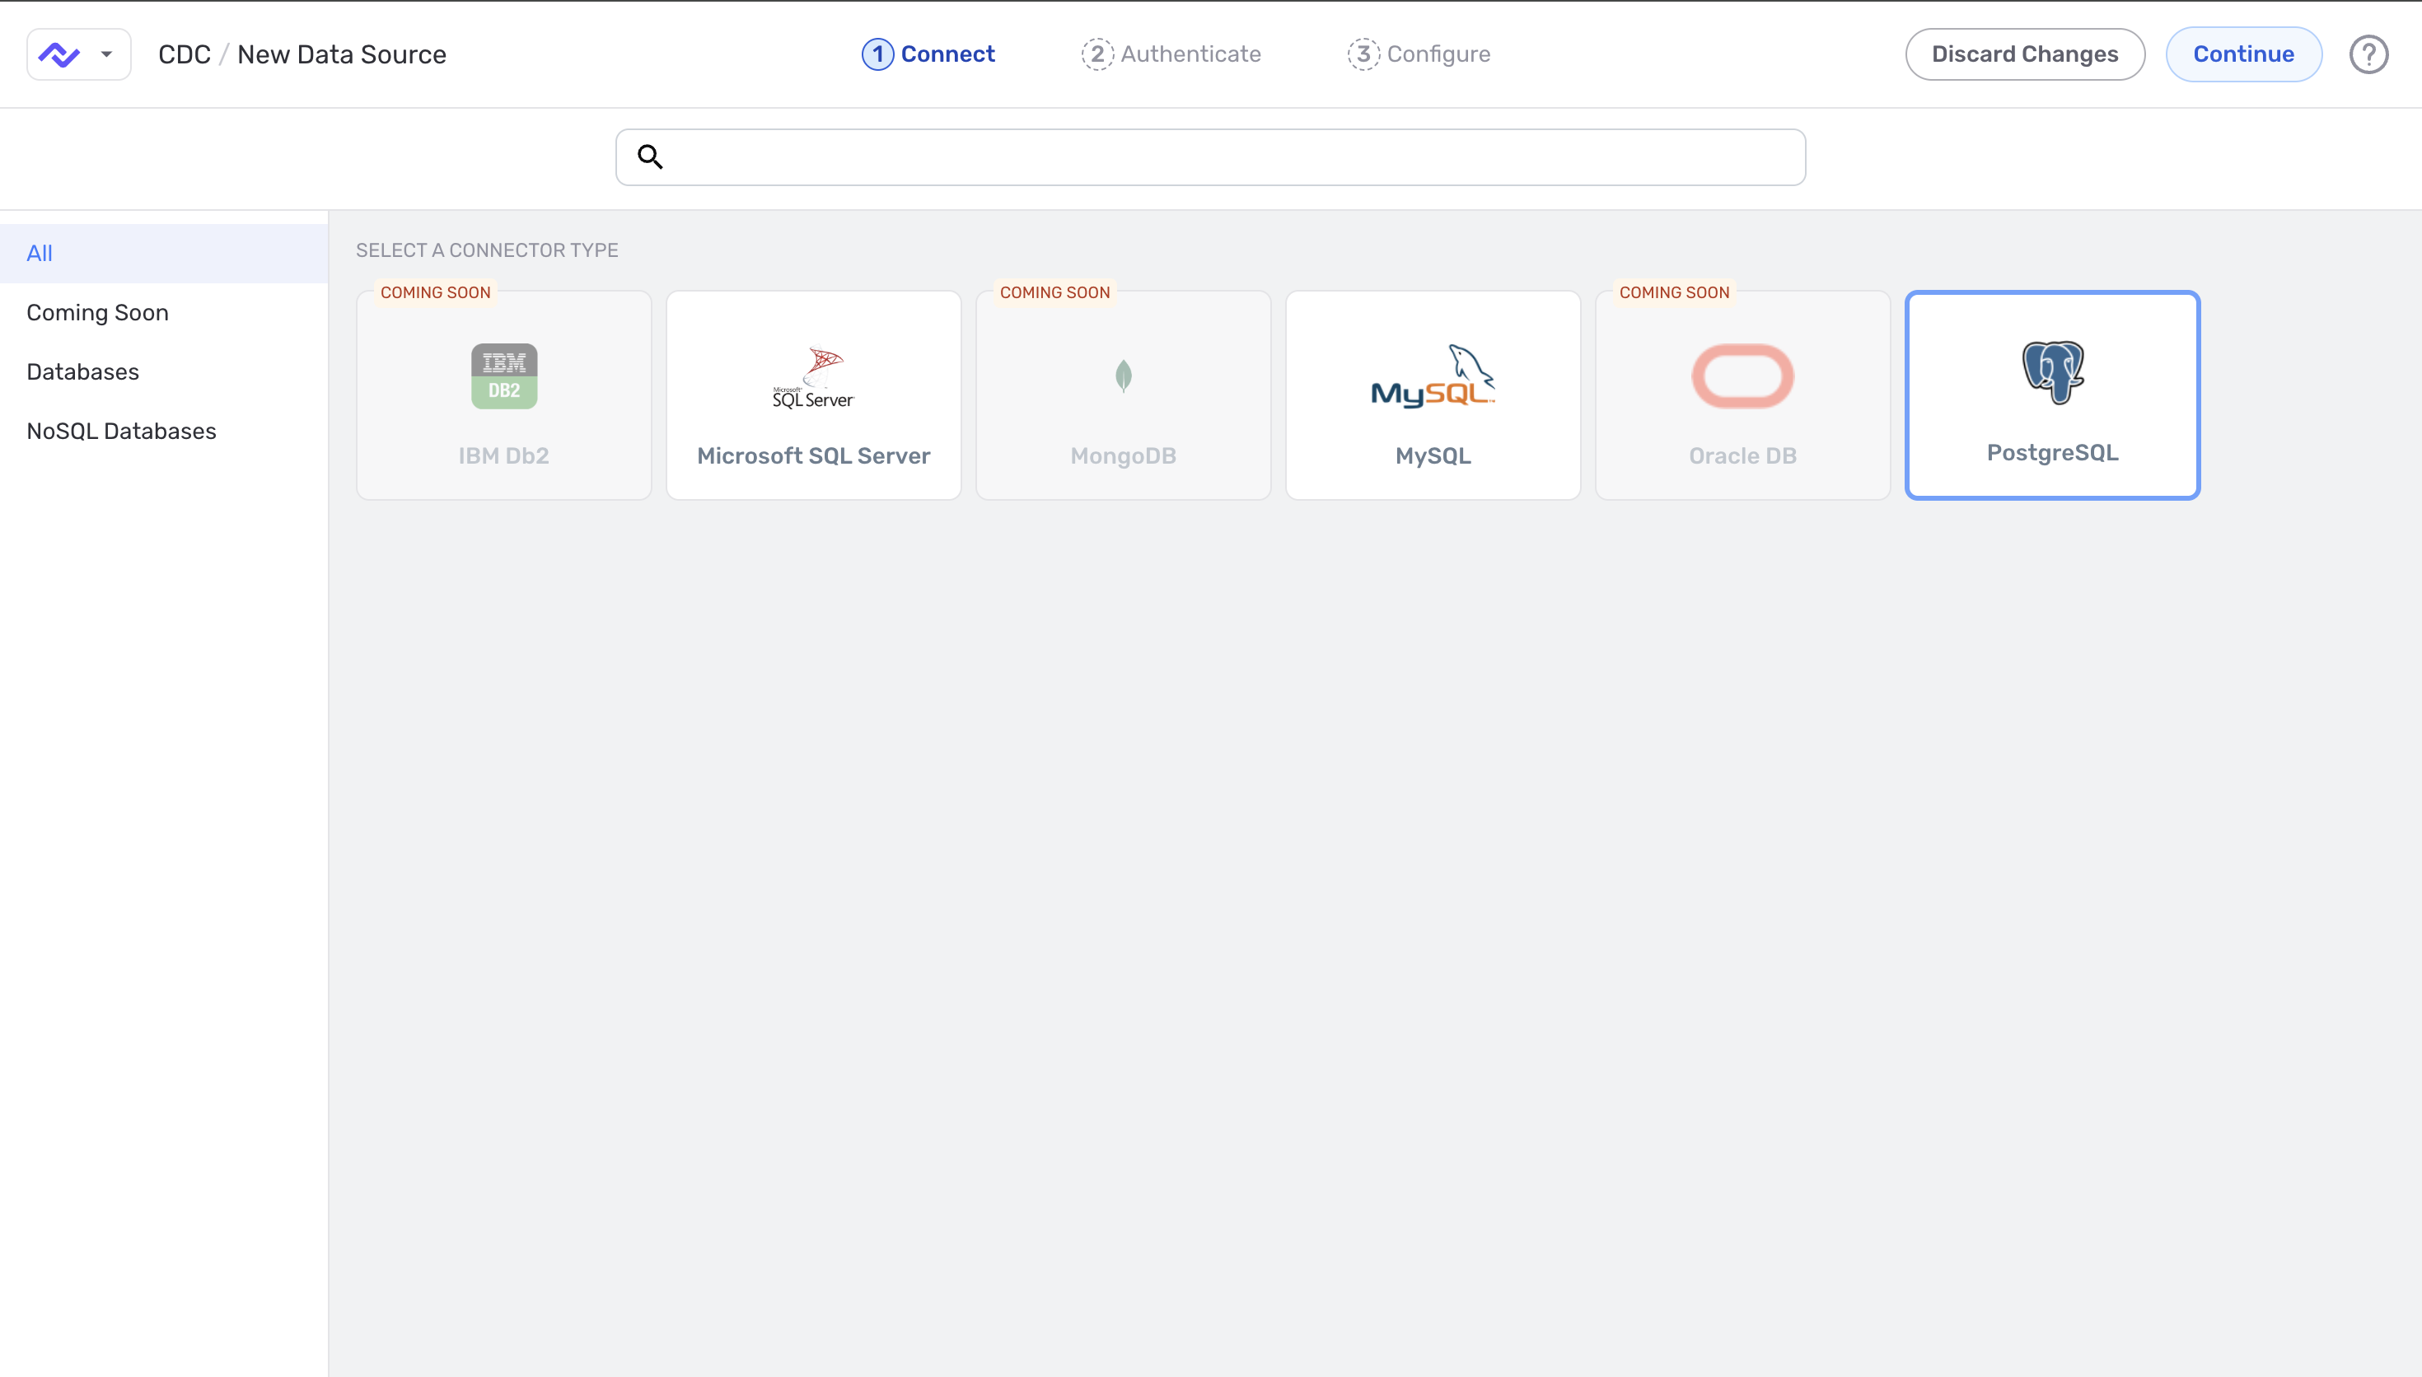Select the Configure step
The height and width of the screenshot is (1377, 2422).
click(x=1419, y=54)
